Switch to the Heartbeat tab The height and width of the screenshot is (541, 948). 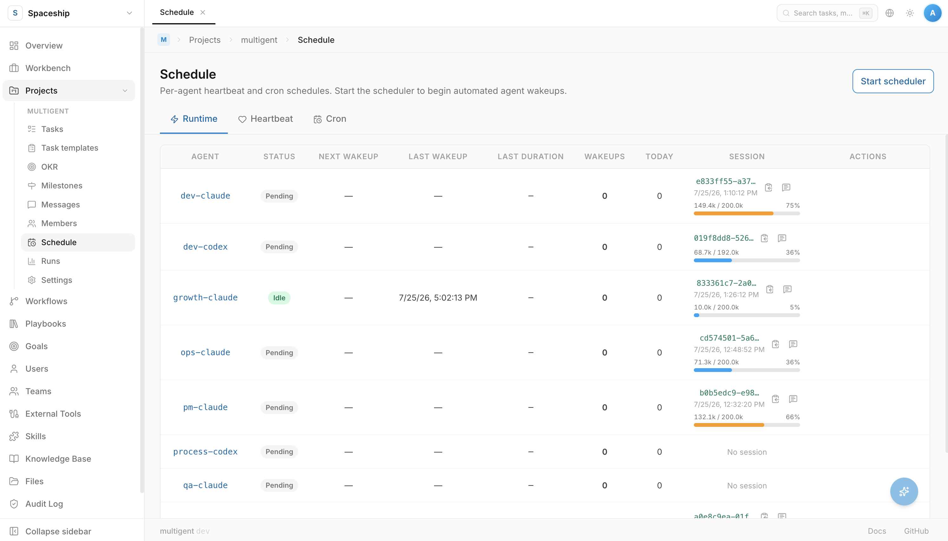click(265, 119)
